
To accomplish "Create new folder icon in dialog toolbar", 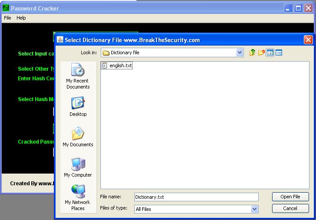I will (261, 53).
